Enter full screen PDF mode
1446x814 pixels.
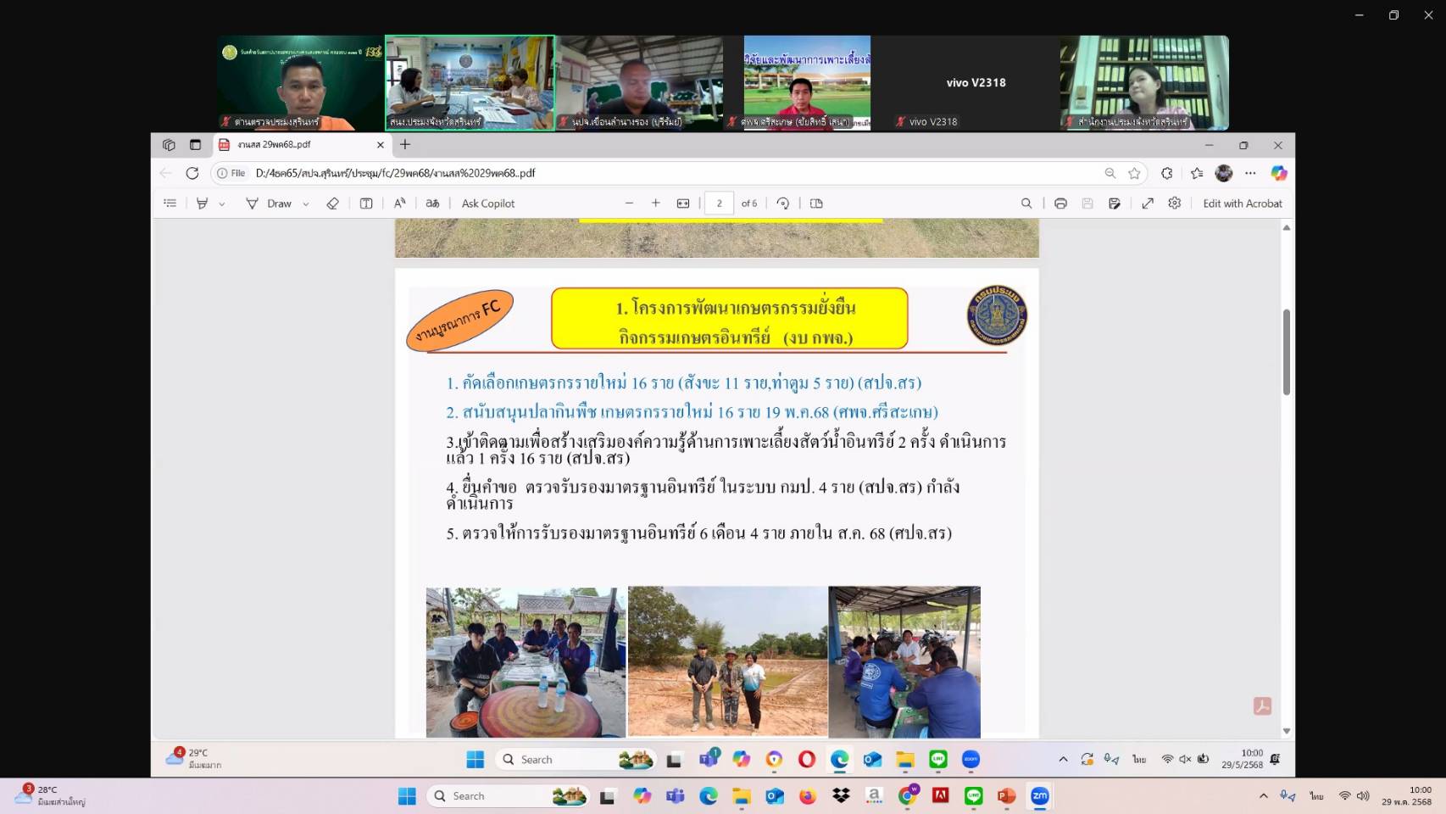1148,203
